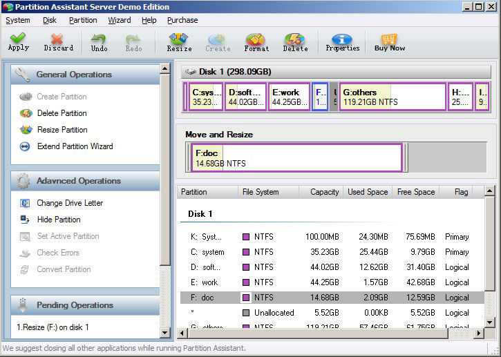501x357 pixels.
Task: Select the D:soft partition block
Action: point(245,97)
